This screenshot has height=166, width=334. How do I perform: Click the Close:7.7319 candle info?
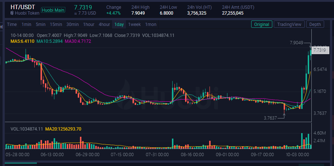pyautogui.click(x=127, y=35)
